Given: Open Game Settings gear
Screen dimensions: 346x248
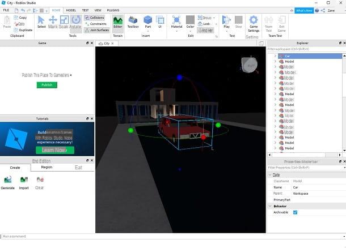Looking at the screenshot, I should 254,24.
